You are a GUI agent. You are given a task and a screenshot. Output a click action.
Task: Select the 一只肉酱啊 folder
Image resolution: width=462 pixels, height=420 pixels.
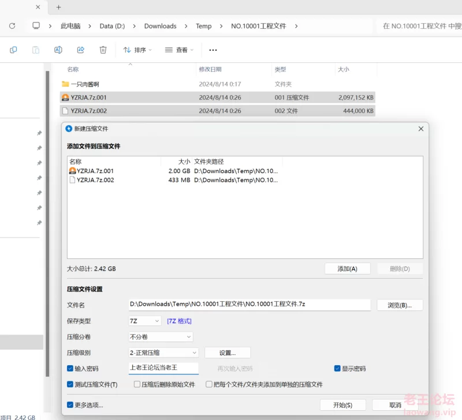point(85,84)
